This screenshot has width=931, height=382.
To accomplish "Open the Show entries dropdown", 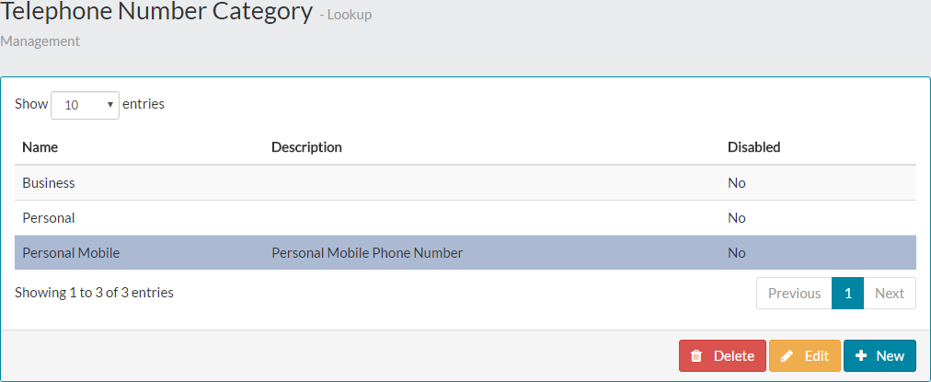I will coord(85,105).
